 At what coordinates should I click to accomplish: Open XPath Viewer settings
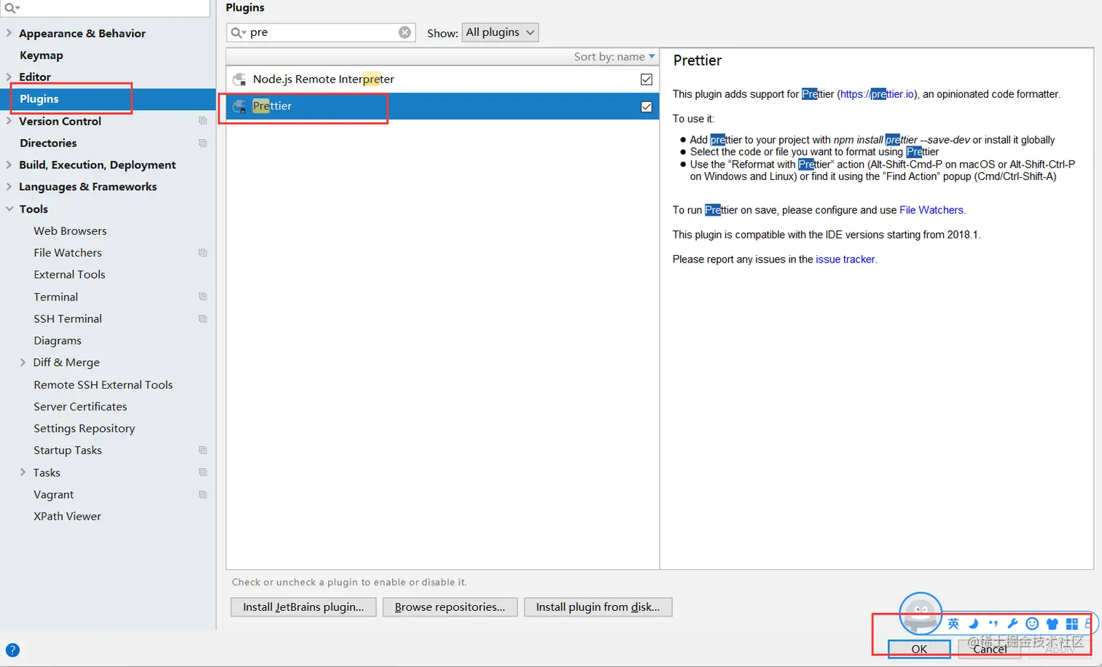pyautogui.click(x=67, y=516)
